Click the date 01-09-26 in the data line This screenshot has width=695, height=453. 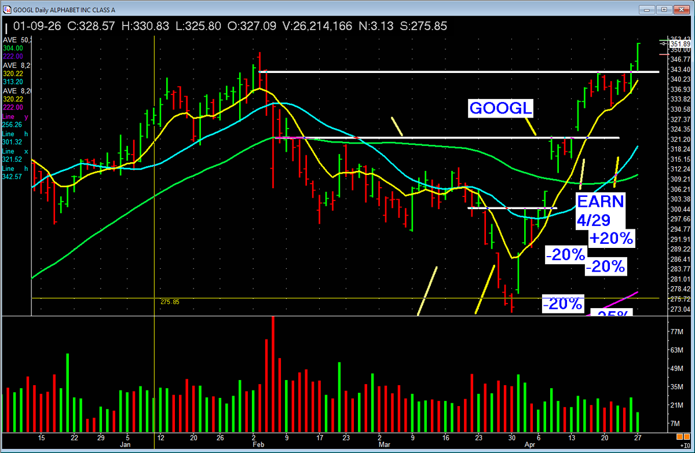38,27
